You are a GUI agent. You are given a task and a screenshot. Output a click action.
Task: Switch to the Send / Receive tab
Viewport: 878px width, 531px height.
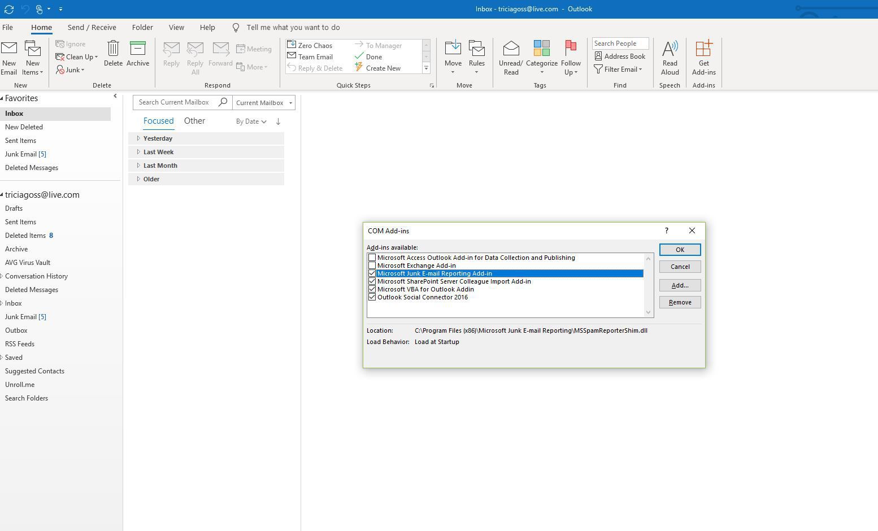tap(92, 27)
